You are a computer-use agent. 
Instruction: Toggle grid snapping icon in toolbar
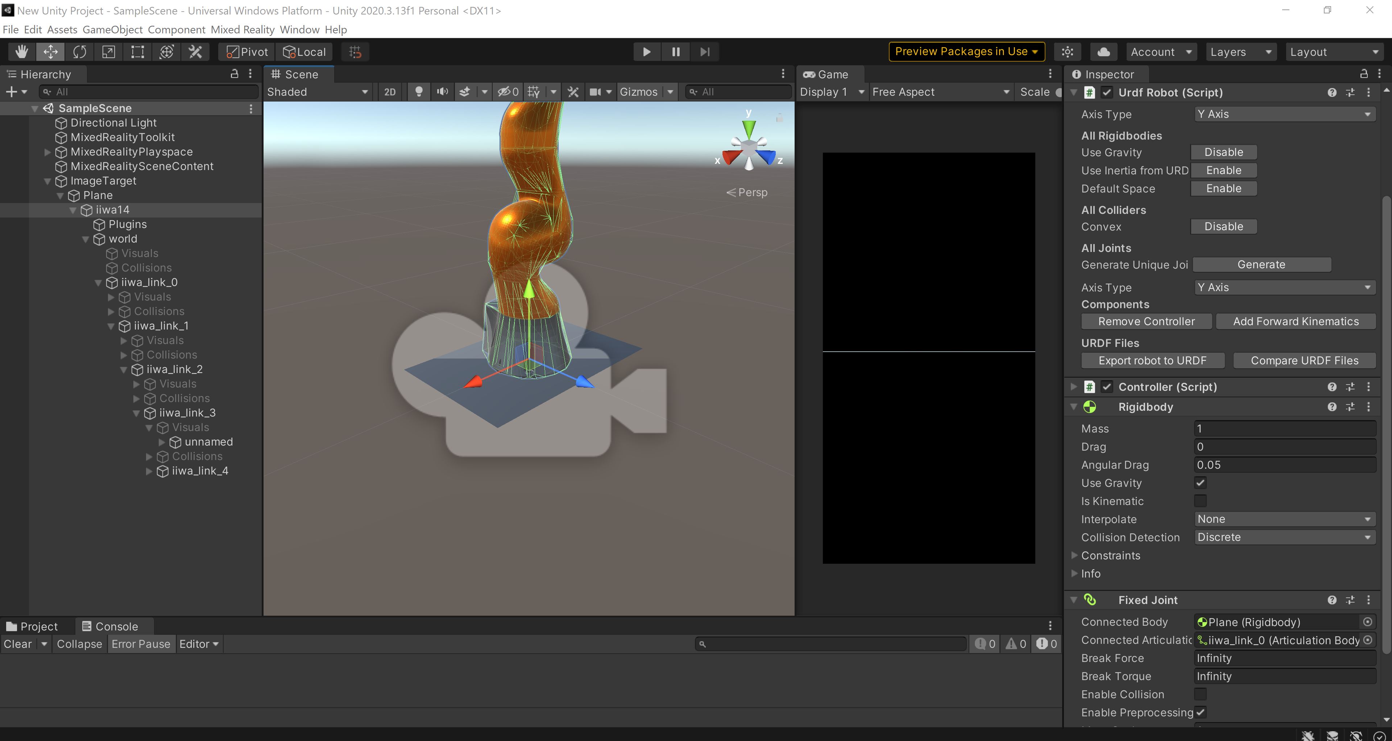[x=356, y=52]
